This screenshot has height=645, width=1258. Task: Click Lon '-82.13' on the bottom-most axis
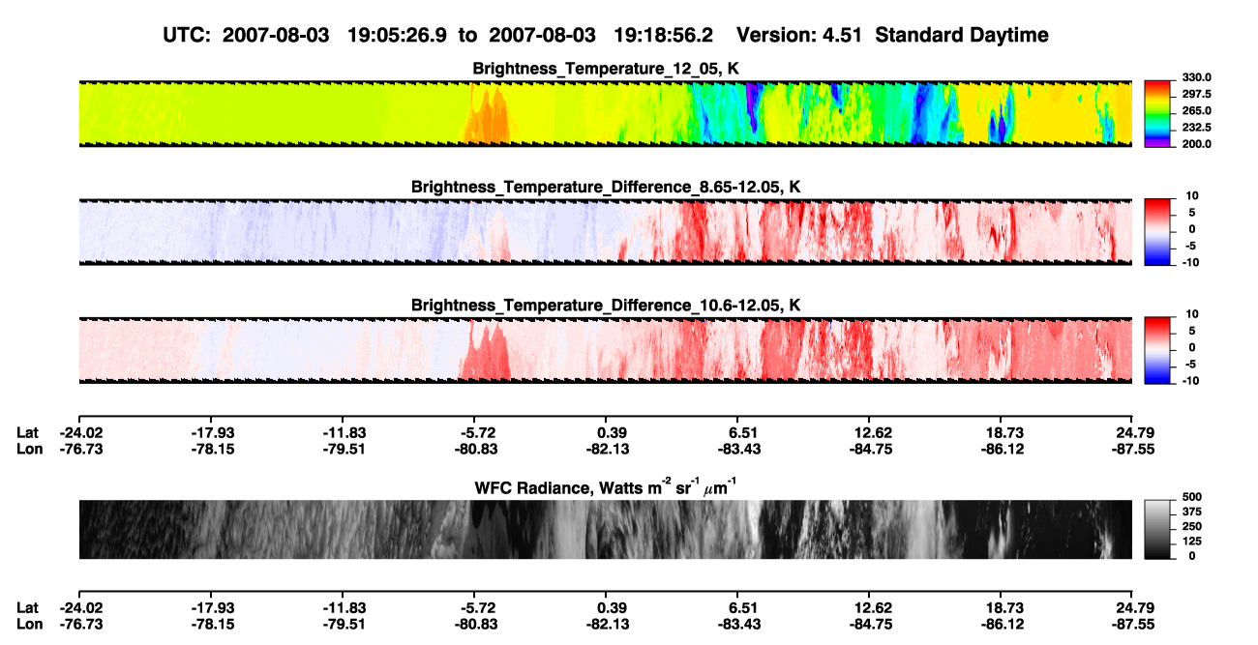[609, 625]
